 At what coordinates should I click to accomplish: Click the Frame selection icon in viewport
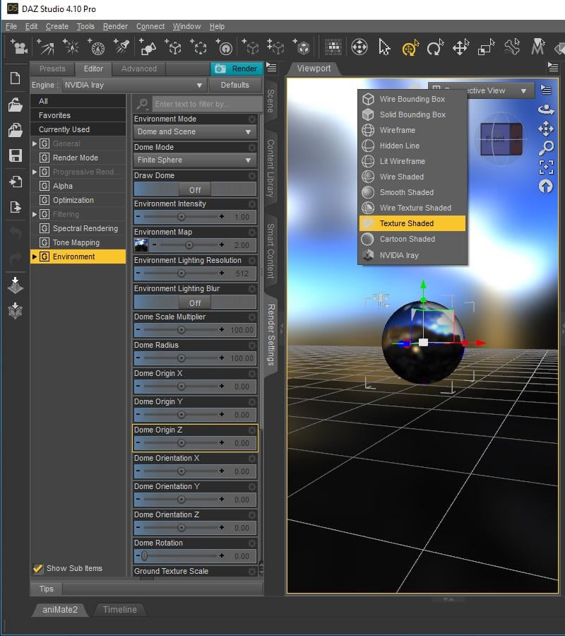[x=546, y=167]
